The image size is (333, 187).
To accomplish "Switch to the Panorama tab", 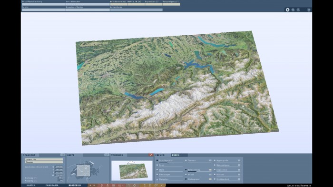I will (52, 185).
